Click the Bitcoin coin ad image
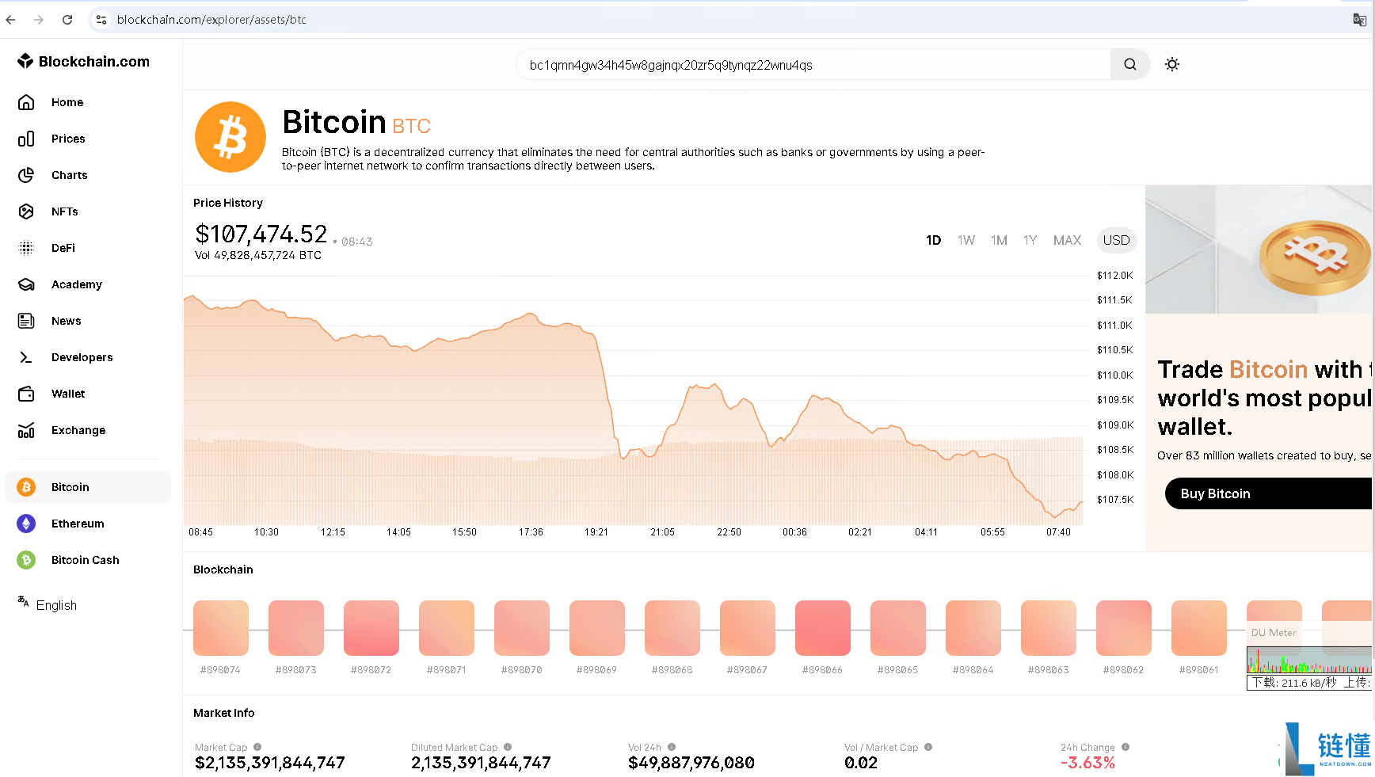This screenshot has height=777, width=1375. click(1259, 249)
